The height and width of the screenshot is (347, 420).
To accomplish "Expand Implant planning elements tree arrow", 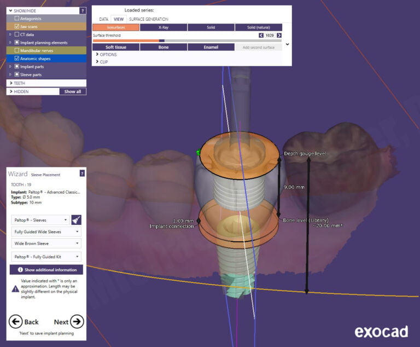I will tap(10, 42).
